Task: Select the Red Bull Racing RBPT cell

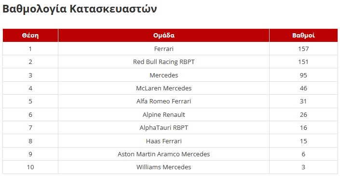Action: click(163, 62)
